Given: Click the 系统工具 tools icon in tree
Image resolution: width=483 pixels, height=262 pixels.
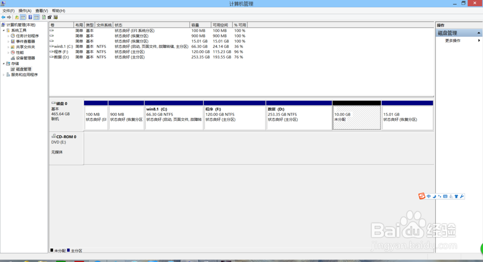Looking at the screenshot, I should 8,30.
